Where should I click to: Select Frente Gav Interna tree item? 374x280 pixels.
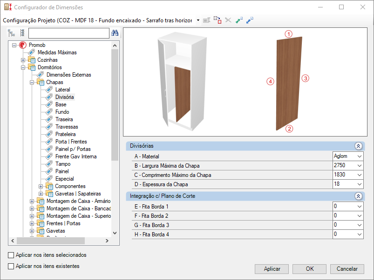pyautogui.click(x=76, y=156)
